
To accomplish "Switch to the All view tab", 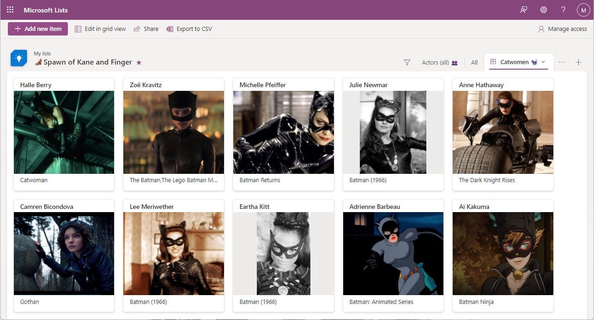I will pos(474,62).
